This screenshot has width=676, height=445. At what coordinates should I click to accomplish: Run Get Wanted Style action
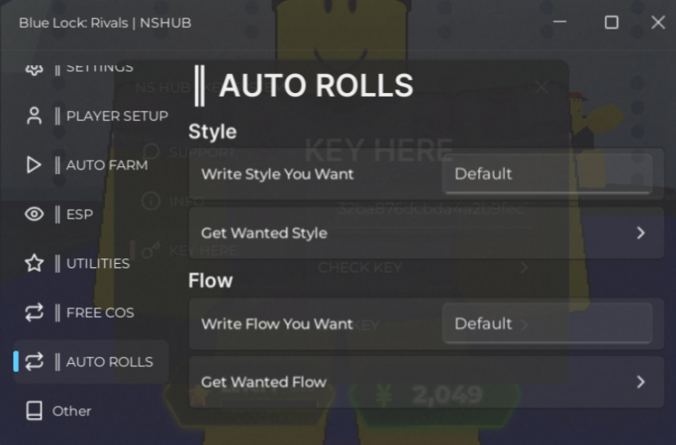426,233
